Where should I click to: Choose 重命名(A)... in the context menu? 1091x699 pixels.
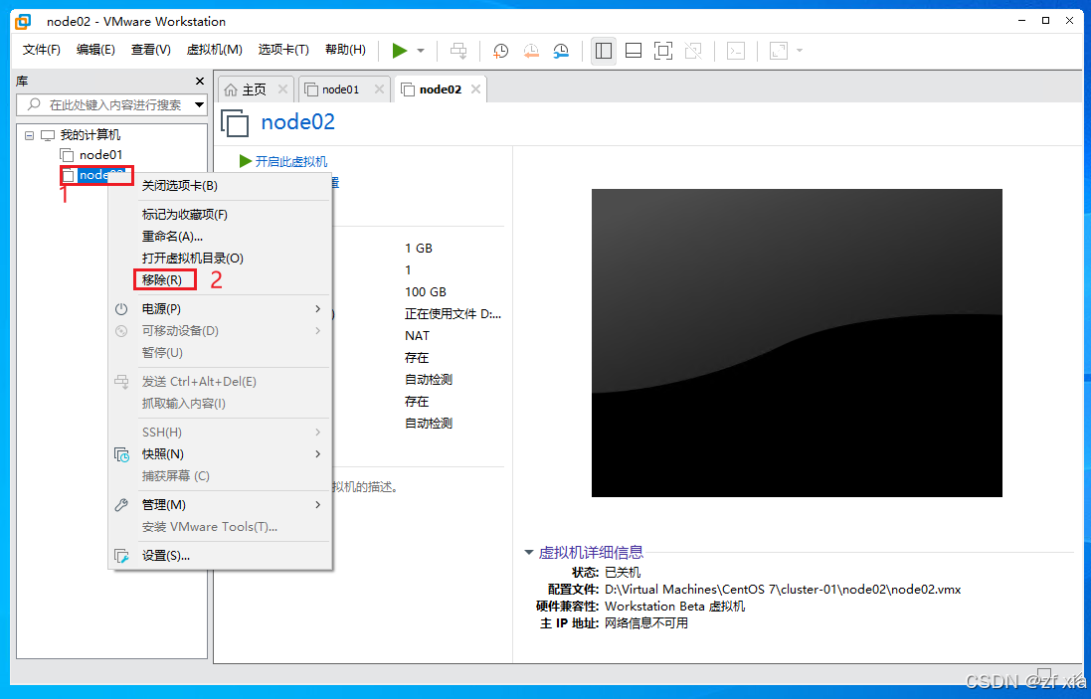tap(220, 237)
